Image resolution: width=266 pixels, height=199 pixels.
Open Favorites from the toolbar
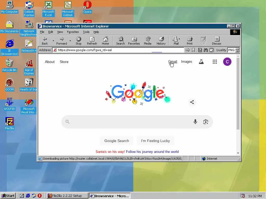pyautogui.click(x=134, y=41)
